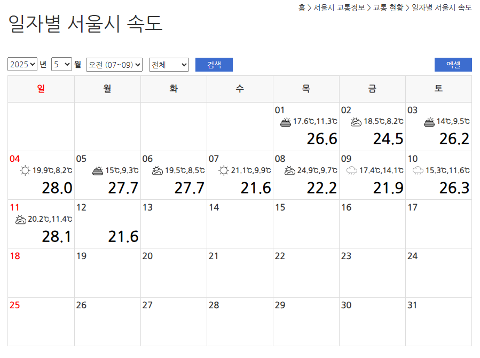The image size is (480, 358).
Task: Click the sunny icon for May 04
Action: 25,170
